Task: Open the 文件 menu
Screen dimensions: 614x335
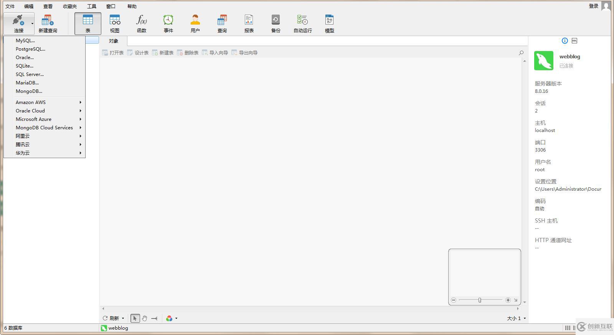Action: point(10,6)
